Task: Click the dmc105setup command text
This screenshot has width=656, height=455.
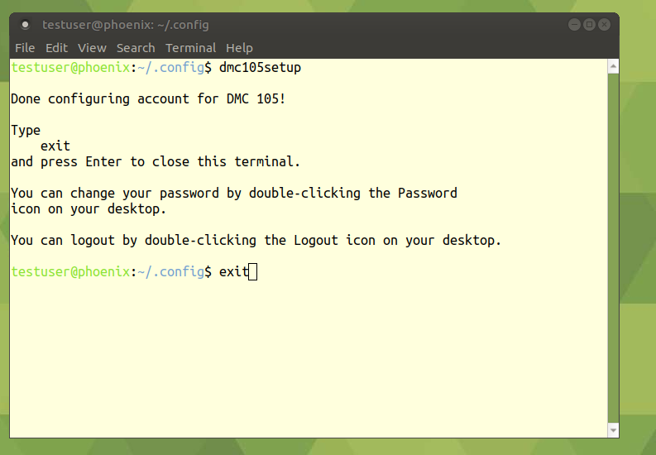Action: pos(260,68)
